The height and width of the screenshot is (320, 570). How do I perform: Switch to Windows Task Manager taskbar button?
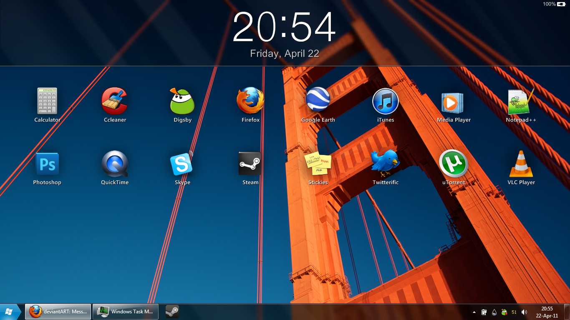pyautogui.click(x=126, y=311)
